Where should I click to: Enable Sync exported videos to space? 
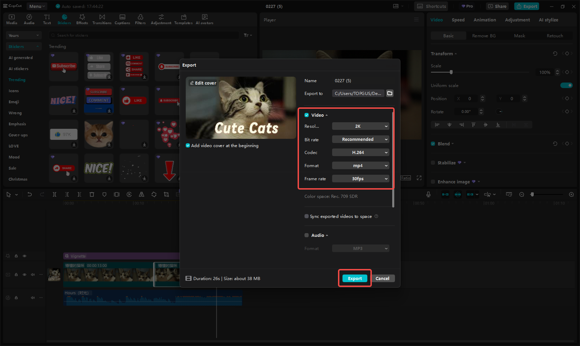307,216
